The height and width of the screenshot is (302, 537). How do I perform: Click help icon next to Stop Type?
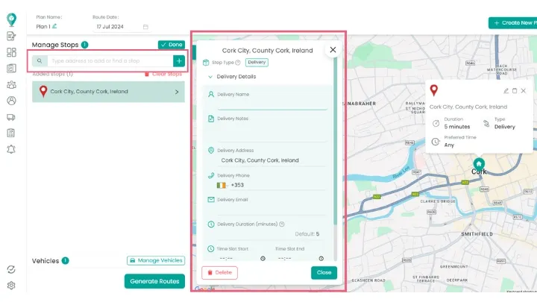pyautogui.click(x=239, y=63)
